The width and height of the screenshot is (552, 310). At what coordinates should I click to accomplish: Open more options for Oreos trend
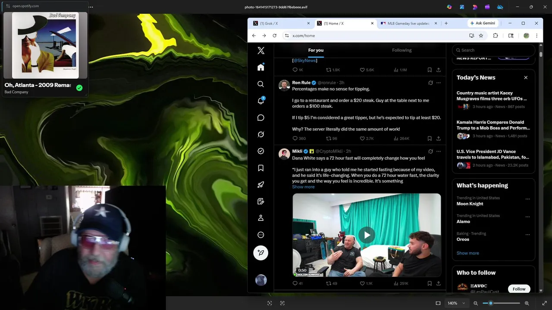527,235
